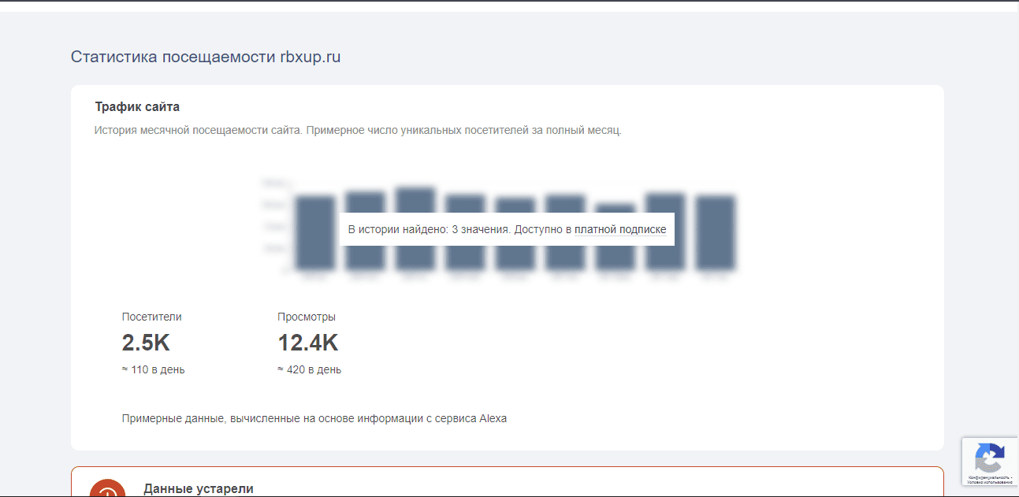Click the Просмотры label
Image resolution: width=1019 pixels, height=497 pixels.
307,317
